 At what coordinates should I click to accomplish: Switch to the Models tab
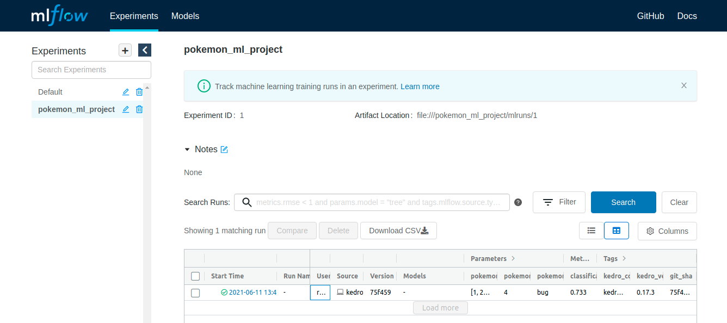click(185, 16)
